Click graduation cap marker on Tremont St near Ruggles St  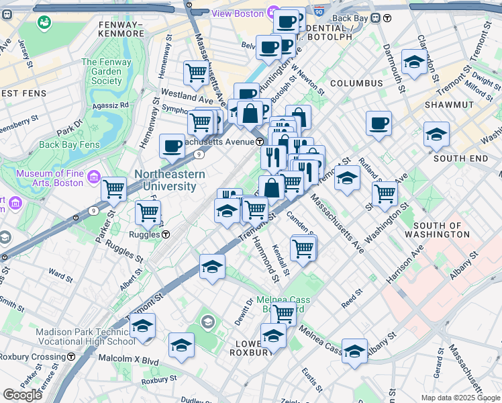[212, 267]
